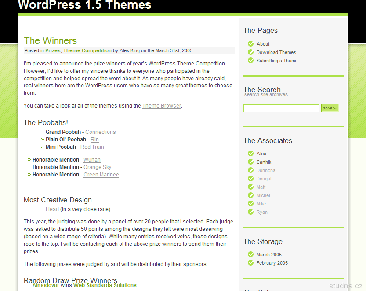Click the checkmark icon beside Submitting a Theme

[x=251, y=61]
